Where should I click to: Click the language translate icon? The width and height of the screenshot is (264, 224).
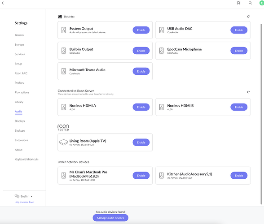(17, 196)
